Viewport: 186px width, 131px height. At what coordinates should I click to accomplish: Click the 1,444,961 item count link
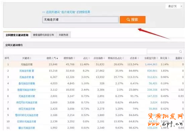151,64
